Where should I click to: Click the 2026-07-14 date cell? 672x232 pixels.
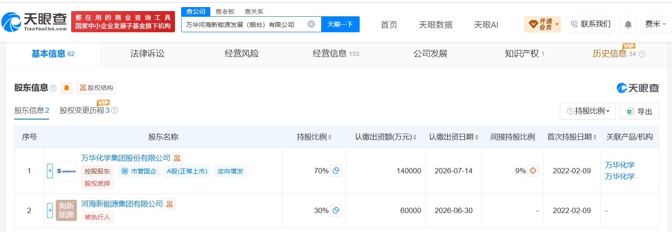(x=453, y=171)
